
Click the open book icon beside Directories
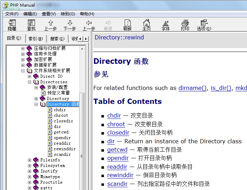coord(36,82)
